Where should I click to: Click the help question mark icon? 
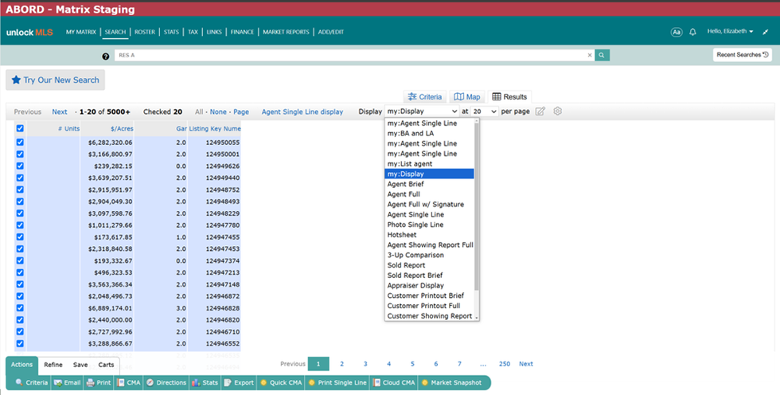(105, 57)
